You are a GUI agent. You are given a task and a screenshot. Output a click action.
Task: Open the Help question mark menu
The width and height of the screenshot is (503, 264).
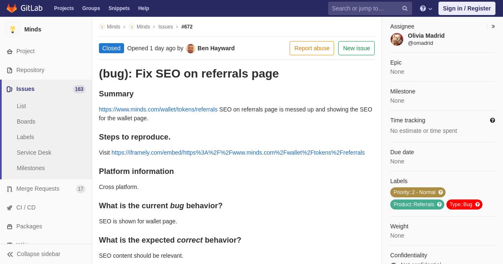coord(426,8)
